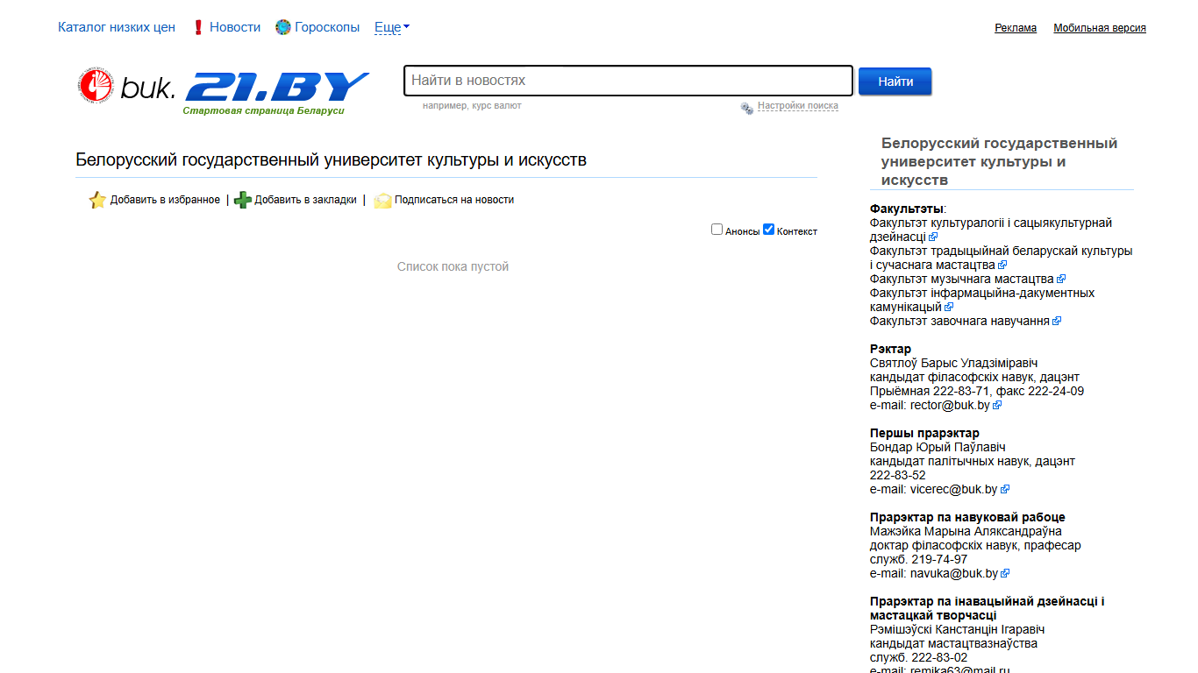
Task: Click Стартовая страница Беларуси tagline
Action: coord(263,110)
